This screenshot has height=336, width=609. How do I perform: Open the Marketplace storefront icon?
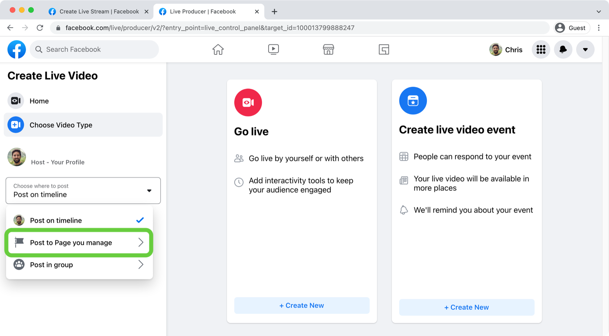[x=328, y=49]
